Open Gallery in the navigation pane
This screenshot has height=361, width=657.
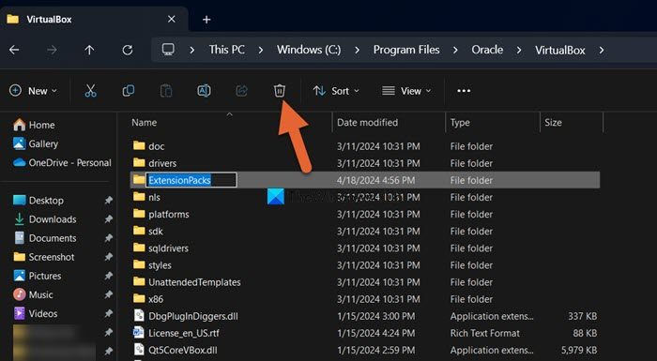click(36, 143)
